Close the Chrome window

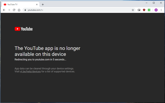tap(161, 3)
